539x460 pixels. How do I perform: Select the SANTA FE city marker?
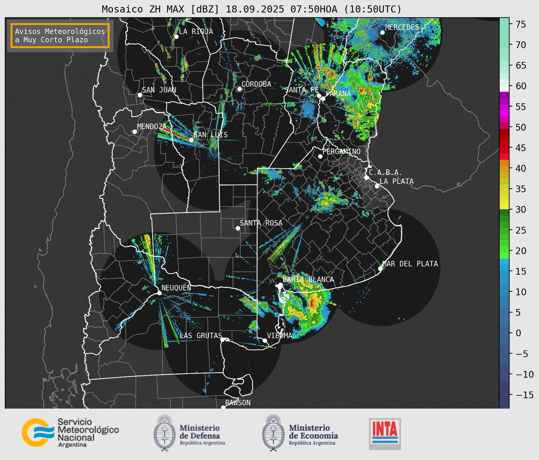319,96
